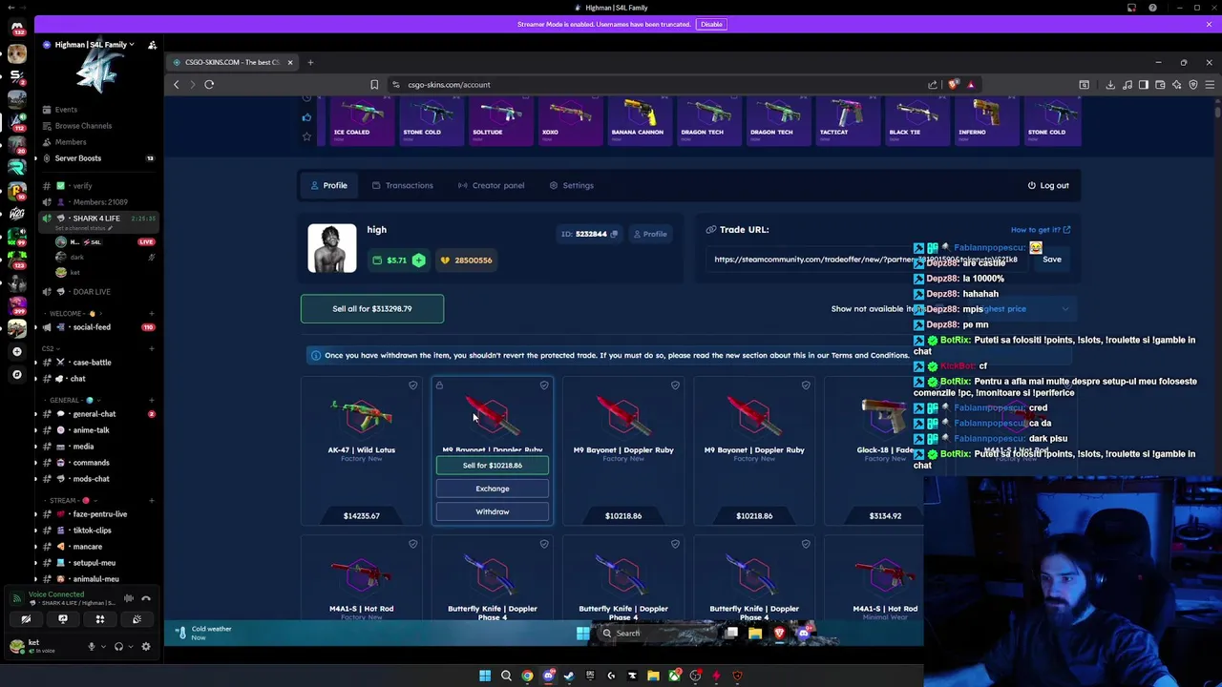Open the Brave Rewards triangle icon

[971, 85]
